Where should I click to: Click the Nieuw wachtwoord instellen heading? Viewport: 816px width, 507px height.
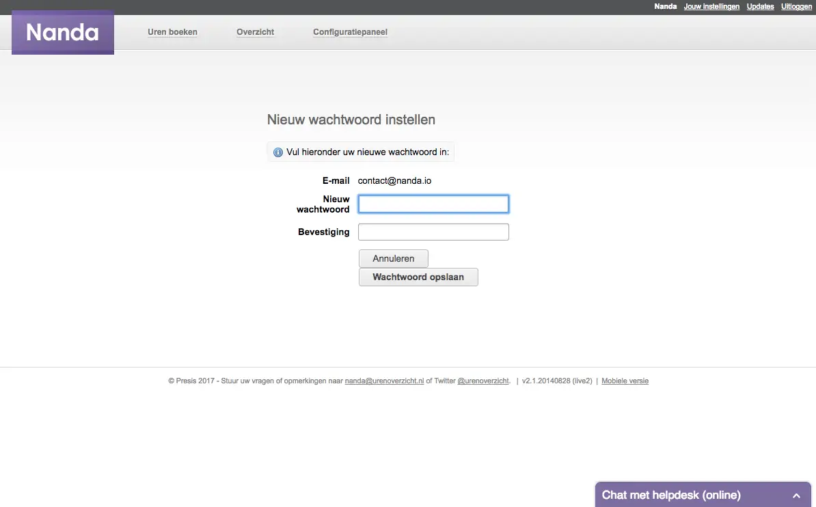(x=351, y=120)
